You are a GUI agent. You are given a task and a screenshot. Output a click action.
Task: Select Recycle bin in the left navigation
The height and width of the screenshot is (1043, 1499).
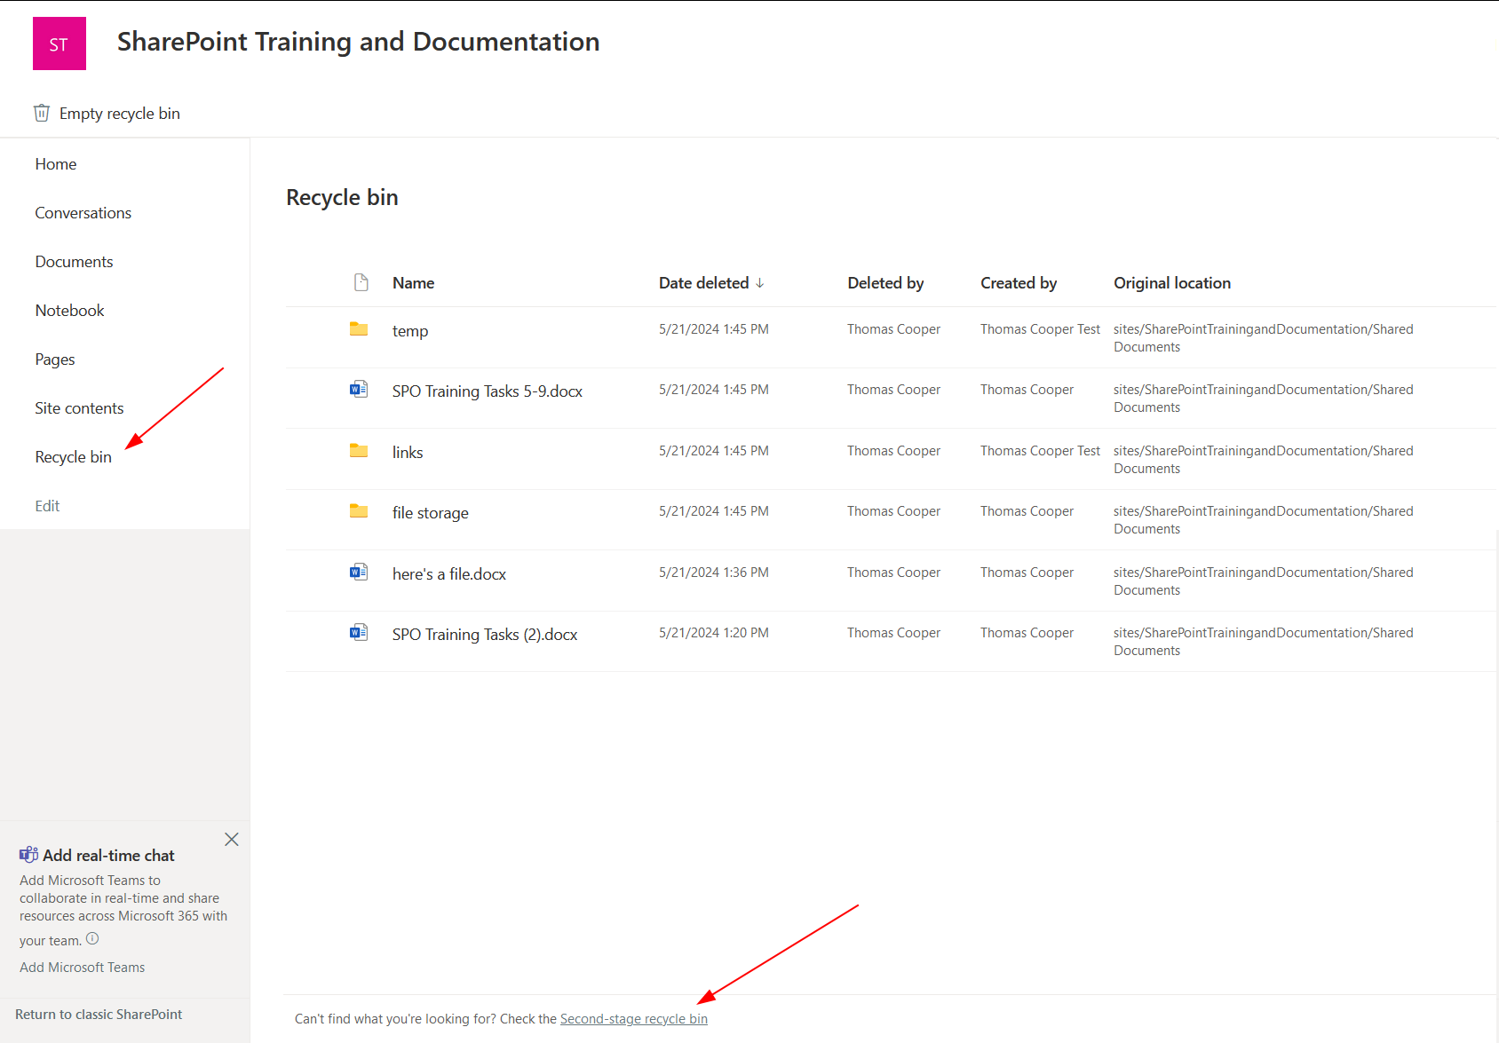pyautogui.click(x=74, y=457)
